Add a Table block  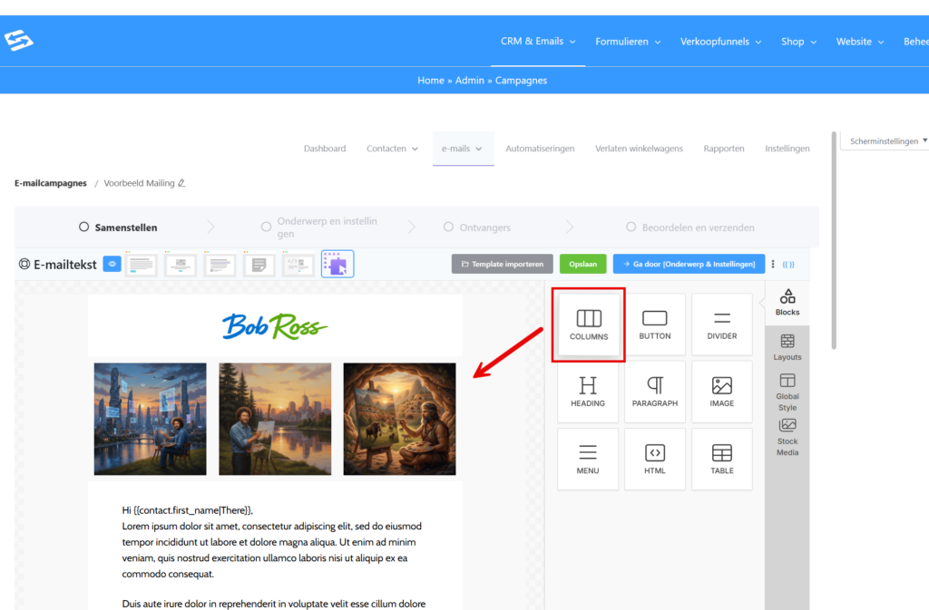pyautogui.click(x=721, y=459)
